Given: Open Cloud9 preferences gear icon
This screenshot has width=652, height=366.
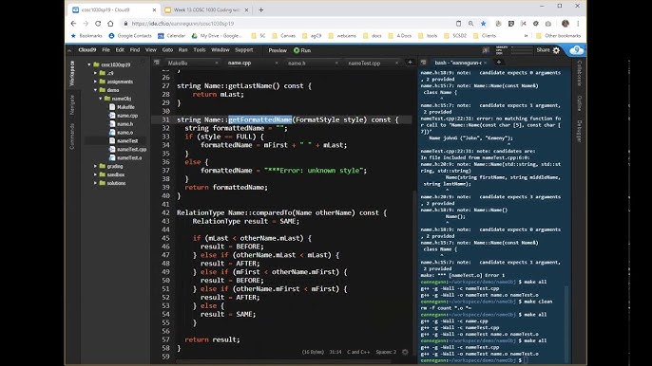Looking at the screenshot, I should (556, 50).
